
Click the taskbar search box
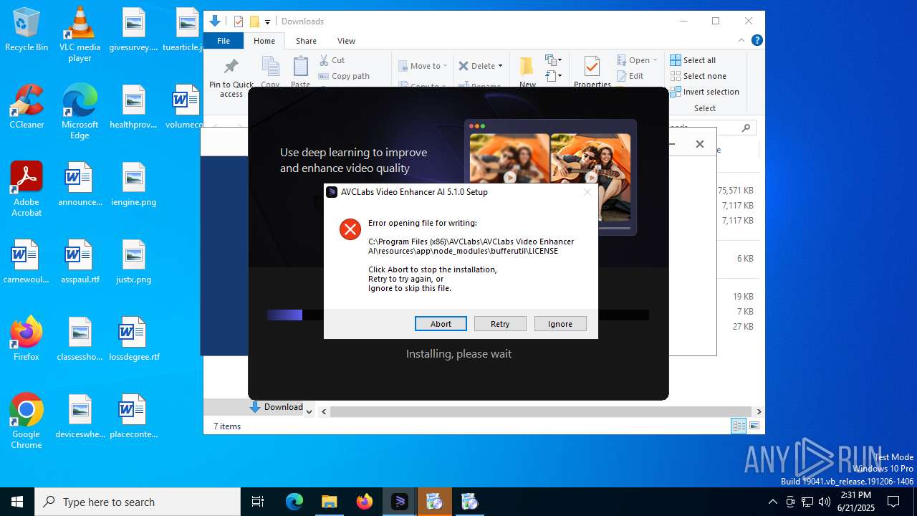pyautogui.click(x=138, y=502)
